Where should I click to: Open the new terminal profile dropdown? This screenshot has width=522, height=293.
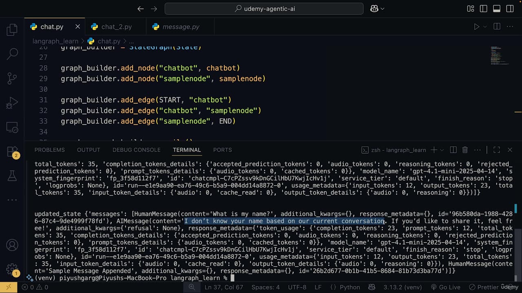click(x=442, y=150)
